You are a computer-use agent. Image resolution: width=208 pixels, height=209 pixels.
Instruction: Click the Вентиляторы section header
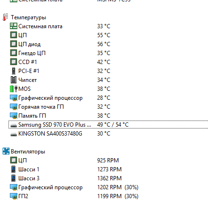click(28, 152)
